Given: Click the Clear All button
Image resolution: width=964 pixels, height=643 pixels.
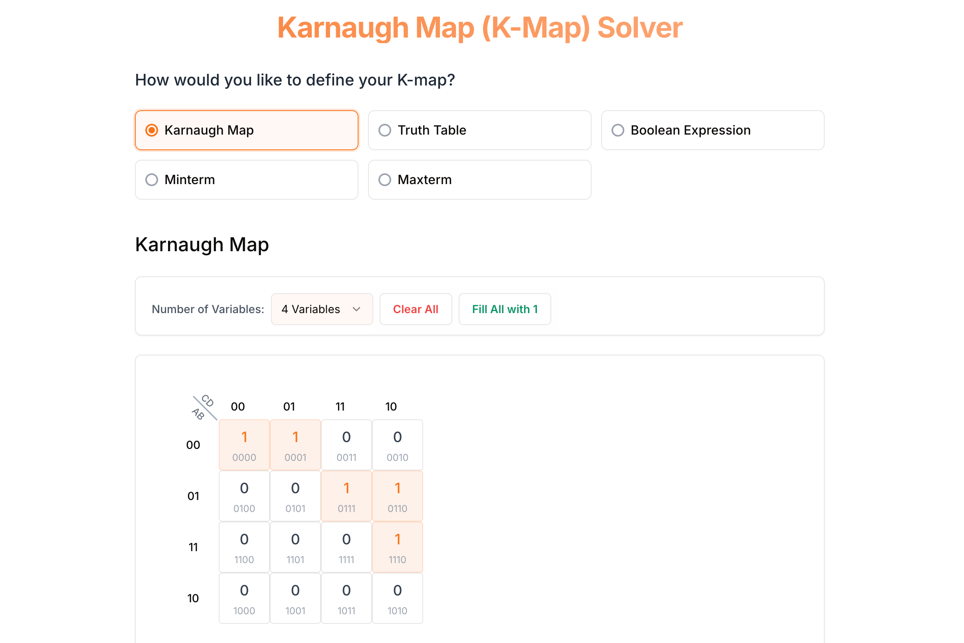Looking at the screenshot, I should click(416, 309).
